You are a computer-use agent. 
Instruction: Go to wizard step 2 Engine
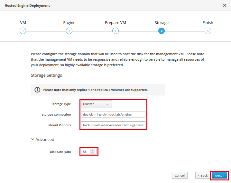coord(69,31)
